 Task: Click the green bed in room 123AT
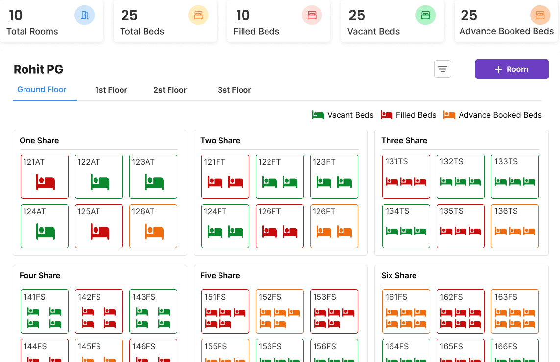(x=154, y=181)
